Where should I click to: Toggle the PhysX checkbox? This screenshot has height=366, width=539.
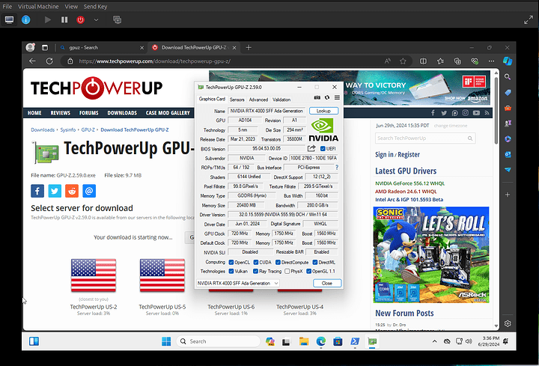coord(286,271)
